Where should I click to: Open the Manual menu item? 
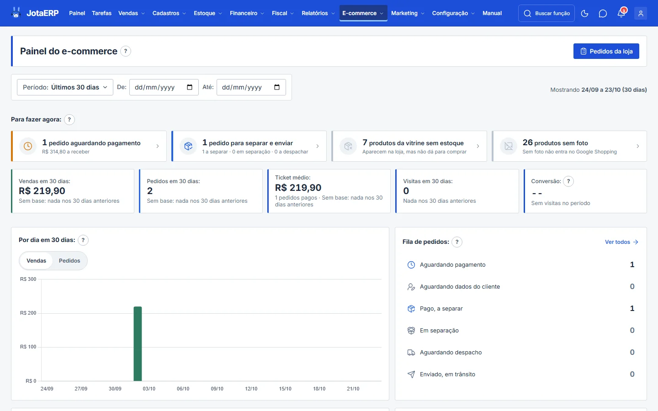(492, 13)
